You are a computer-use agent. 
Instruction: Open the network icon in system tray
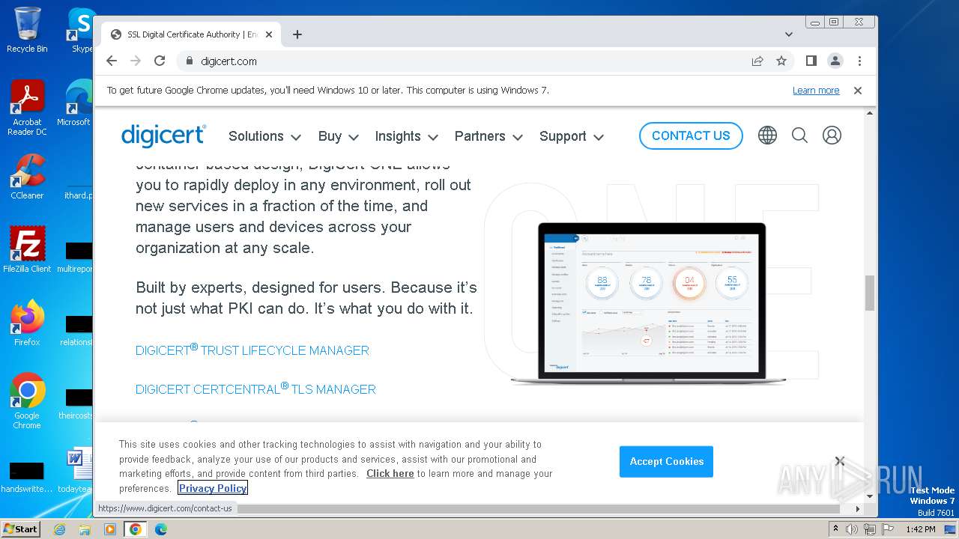pyautogui.click(x=870, y=529)
